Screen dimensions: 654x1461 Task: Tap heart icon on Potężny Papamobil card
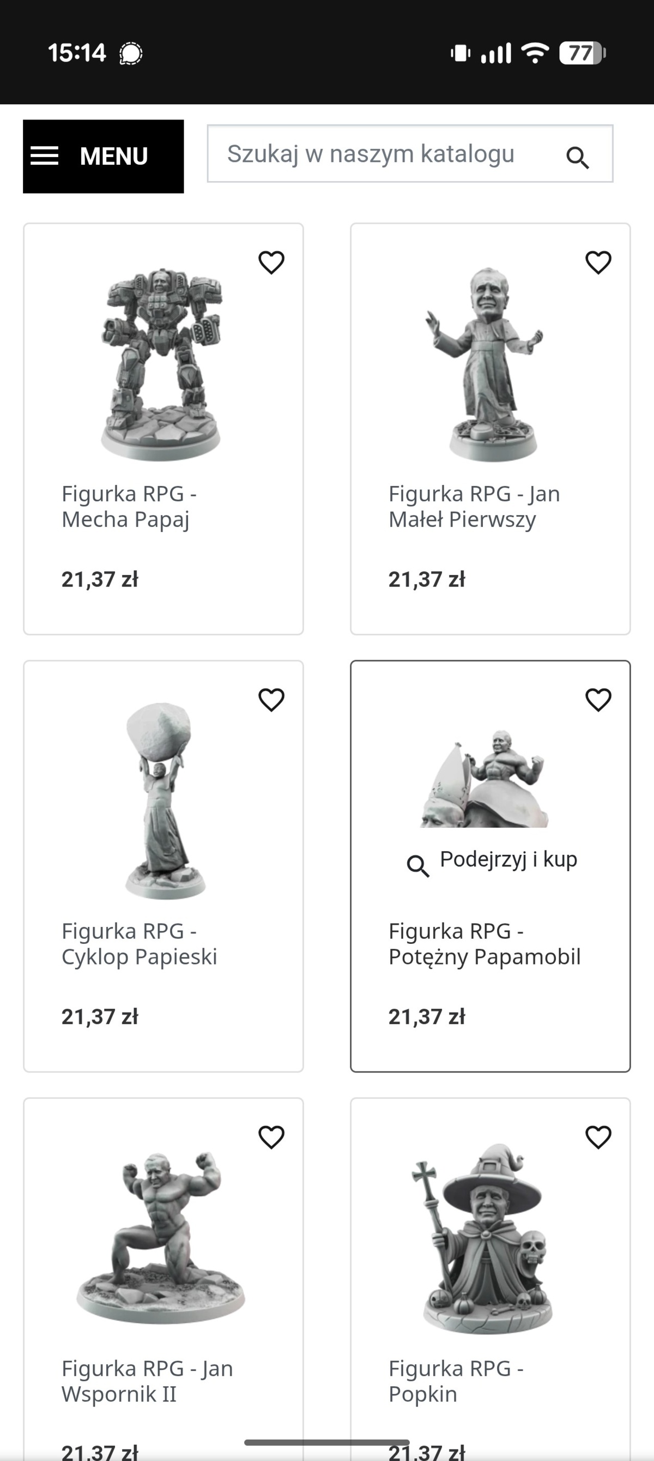tap(598, 700)
